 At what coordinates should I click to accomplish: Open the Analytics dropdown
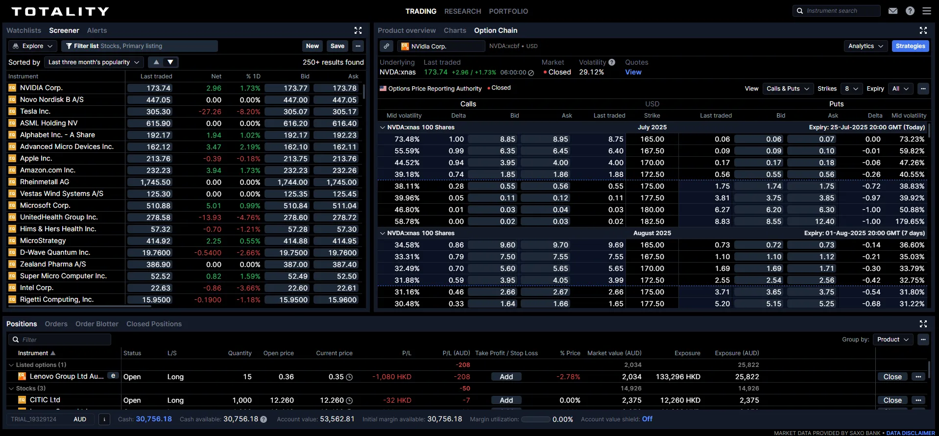(866, 46)
